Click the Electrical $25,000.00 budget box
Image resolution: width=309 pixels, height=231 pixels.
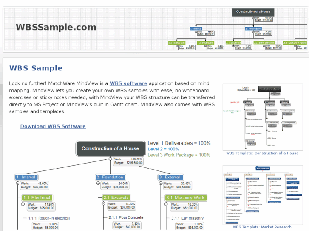click(x=41, y=206)
